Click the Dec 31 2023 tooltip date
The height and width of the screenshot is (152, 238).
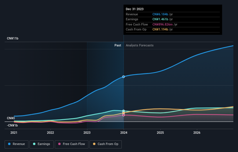pos(135,9)
